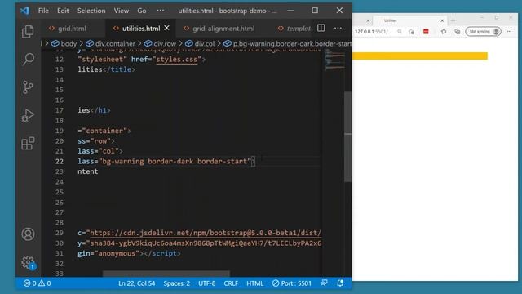Open the Search view in activity bar
The height and width of the screenshot is (294, 522).
tap(28, 60)
